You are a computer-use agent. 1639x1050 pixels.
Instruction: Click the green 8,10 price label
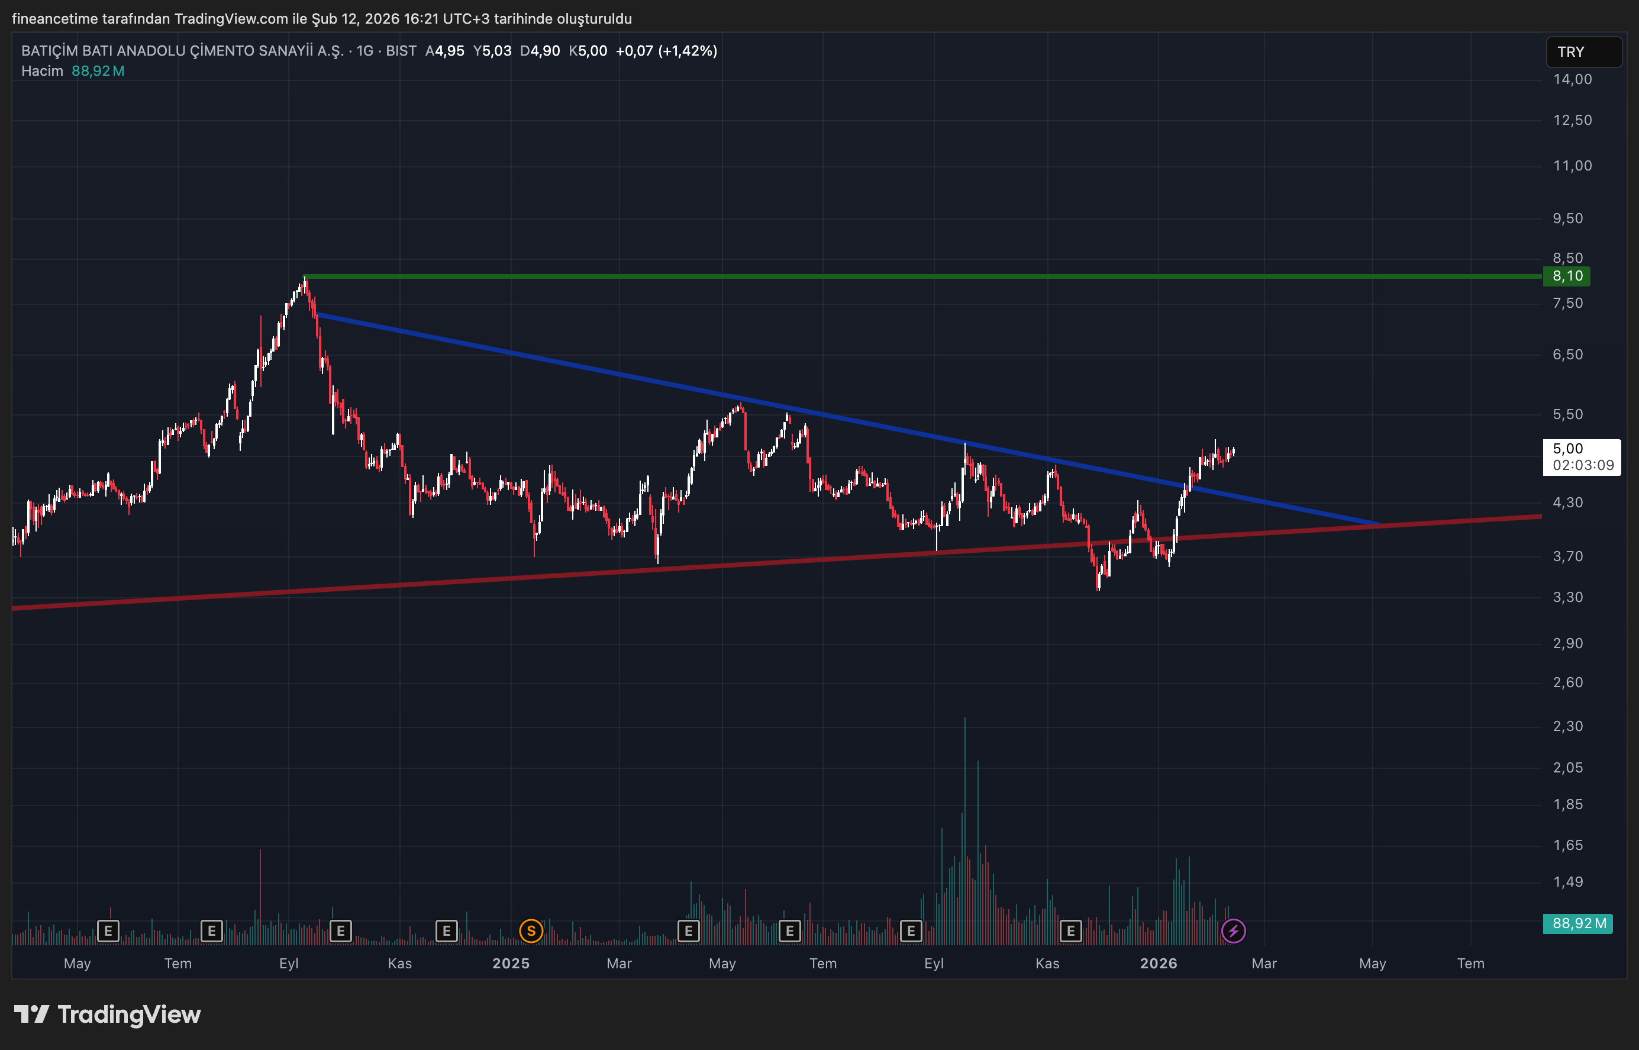[x=1567, y=276]
